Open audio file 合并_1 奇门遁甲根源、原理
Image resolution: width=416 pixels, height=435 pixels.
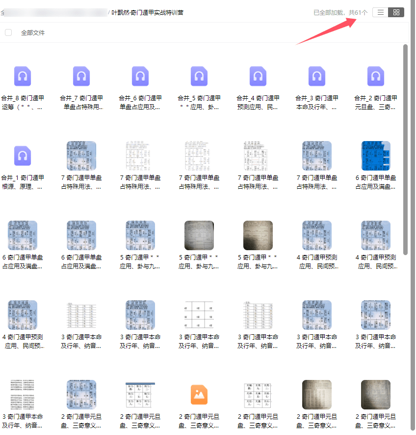tap(23, 156)
